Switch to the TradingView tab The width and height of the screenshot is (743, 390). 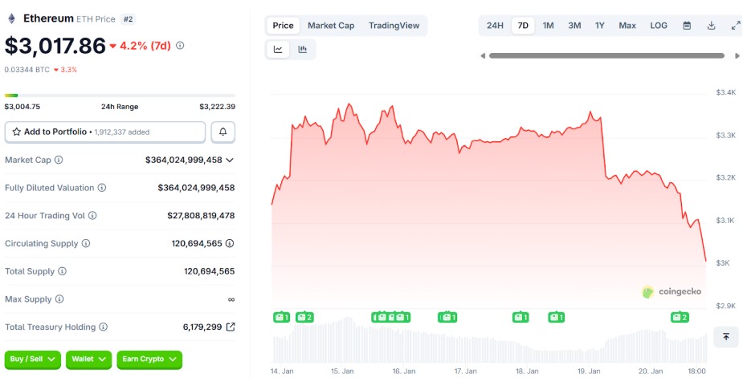pos(394,26)
